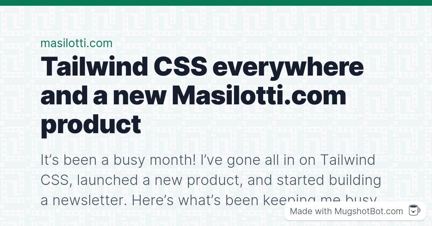Open the MugshotBot.com text in the badge
The height and width of the screenshot is (226, 432).
point(369,211)
